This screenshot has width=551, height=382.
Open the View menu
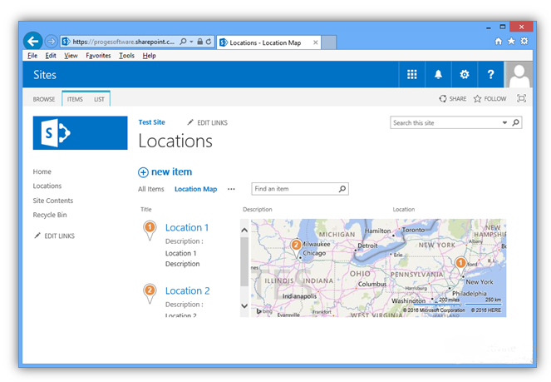[71, 56]
